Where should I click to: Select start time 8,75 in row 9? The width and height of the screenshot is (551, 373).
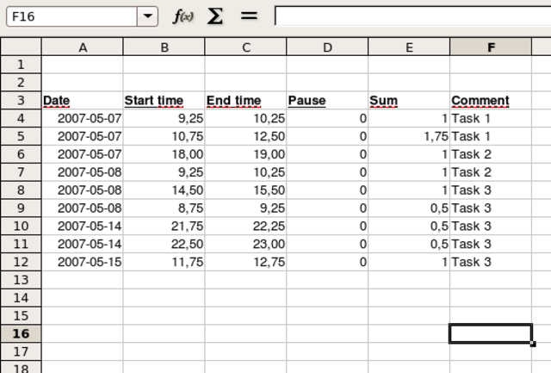(164, 208)
